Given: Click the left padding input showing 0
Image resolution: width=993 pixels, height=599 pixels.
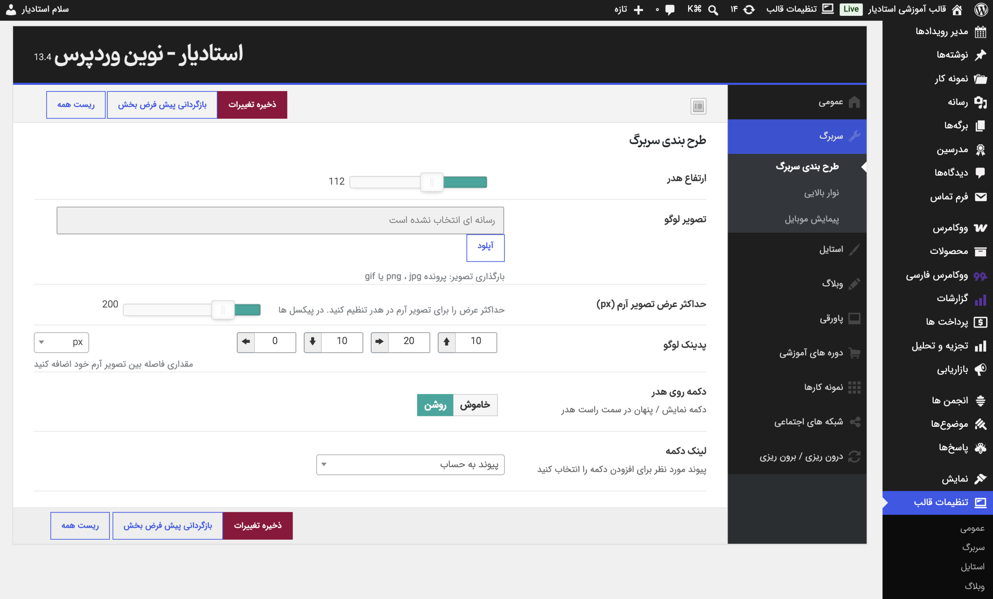Looking at the screenshot, I should point(275,342).
